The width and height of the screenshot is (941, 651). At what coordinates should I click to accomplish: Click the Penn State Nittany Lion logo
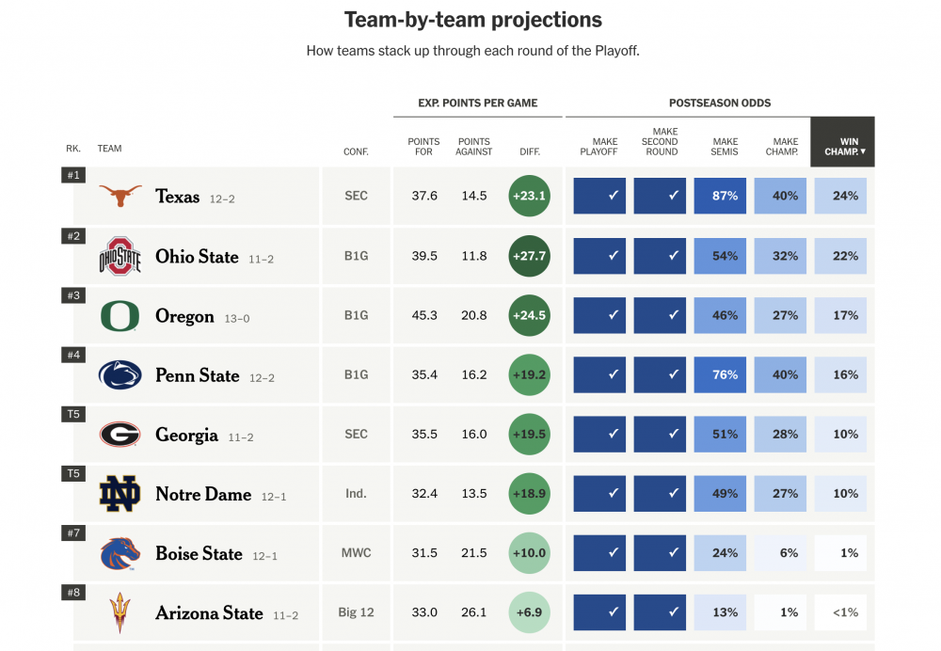(x=120, y=375)
